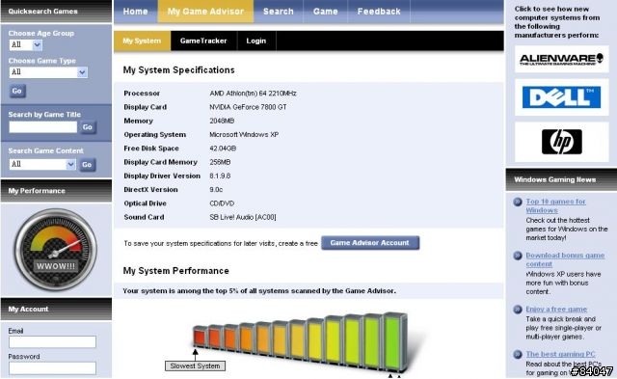Viewport: 617px width, 379px height.
Task: Click the Game Advisor Account button
Action: 370,243
